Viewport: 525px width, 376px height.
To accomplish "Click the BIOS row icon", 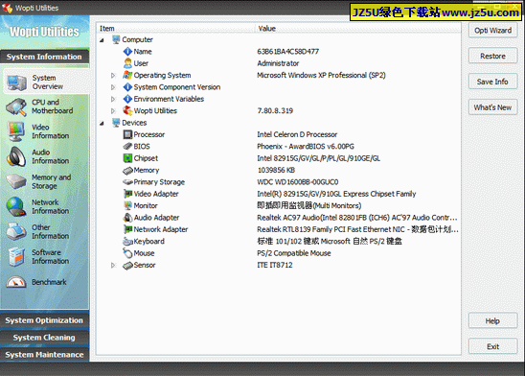I will click(x=127, y=146).
